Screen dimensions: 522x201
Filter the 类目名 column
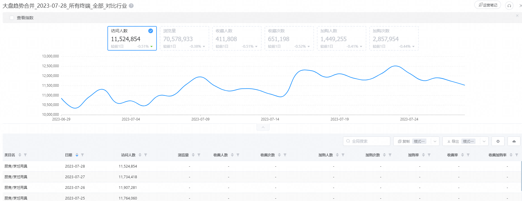25,155
